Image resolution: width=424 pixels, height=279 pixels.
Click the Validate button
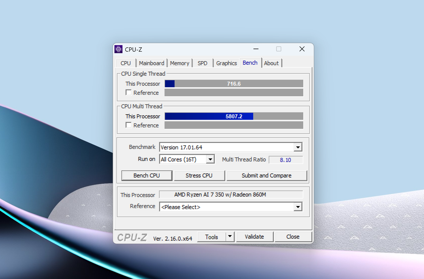254,237
